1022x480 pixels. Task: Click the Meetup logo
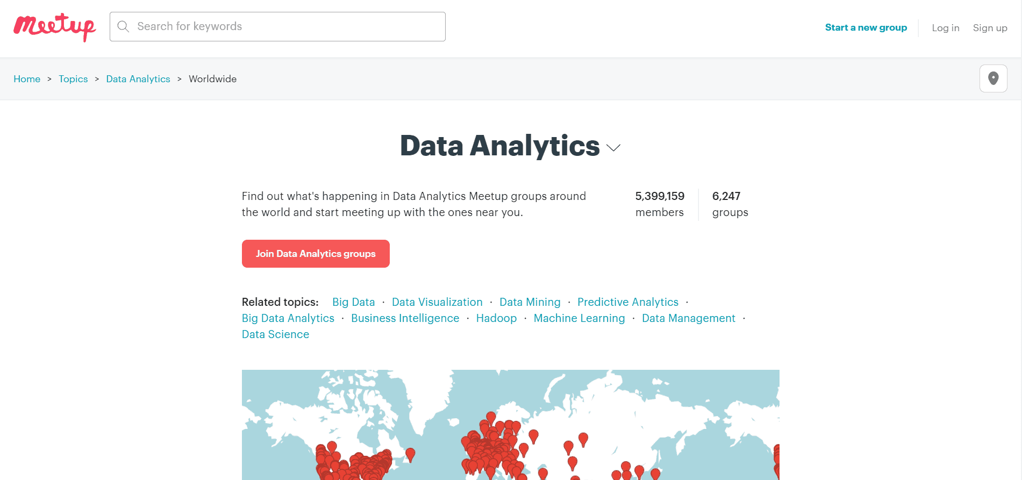click(55, 27)
